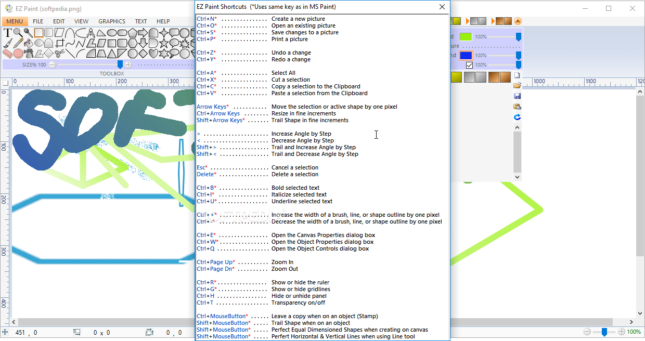This screenshot has height=341, width=645.
Task: Click the plus button on the SIZE% slider
Action: [x=127, y=64]
